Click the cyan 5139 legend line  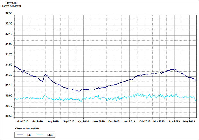40,135
